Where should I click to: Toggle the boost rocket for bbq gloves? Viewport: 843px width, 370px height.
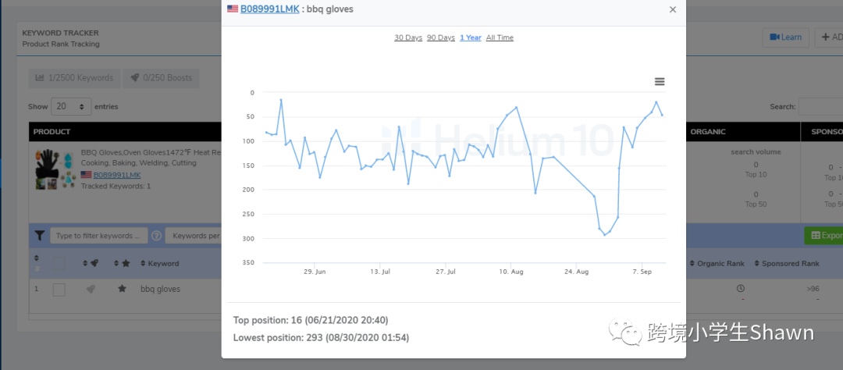tap(91, 290)
